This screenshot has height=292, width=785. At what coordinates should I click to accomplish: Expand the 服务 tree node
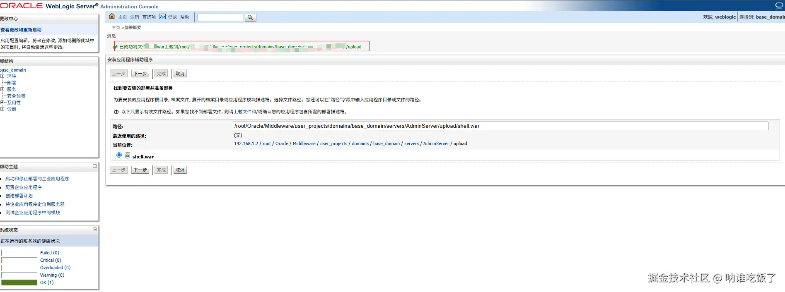coord(2,89)
